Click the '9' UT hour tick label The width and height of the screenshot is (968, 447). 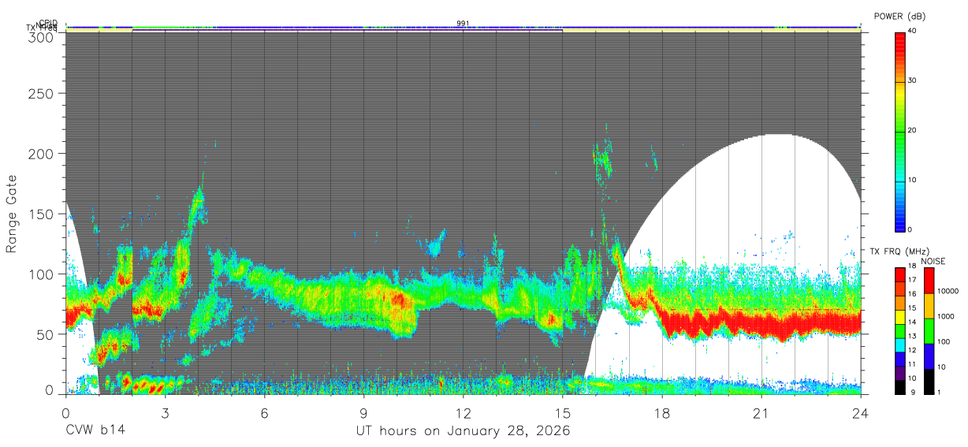(x=363, y=413)
